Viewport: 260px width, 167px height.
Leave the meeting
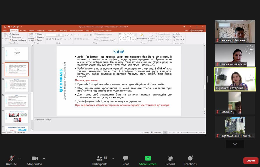pos(250,161)
